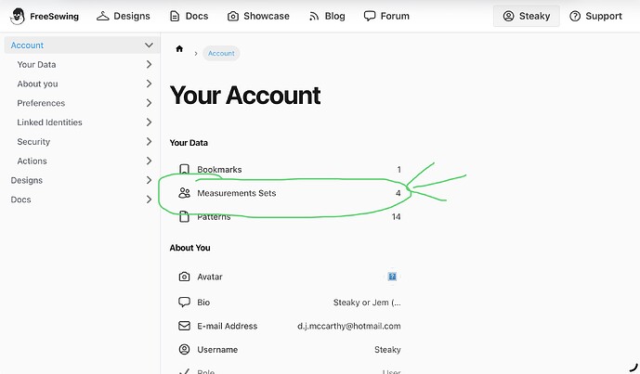640x374 pixels.
Task: Click the Forum chat bubble icon
Action: coord(370,17)
